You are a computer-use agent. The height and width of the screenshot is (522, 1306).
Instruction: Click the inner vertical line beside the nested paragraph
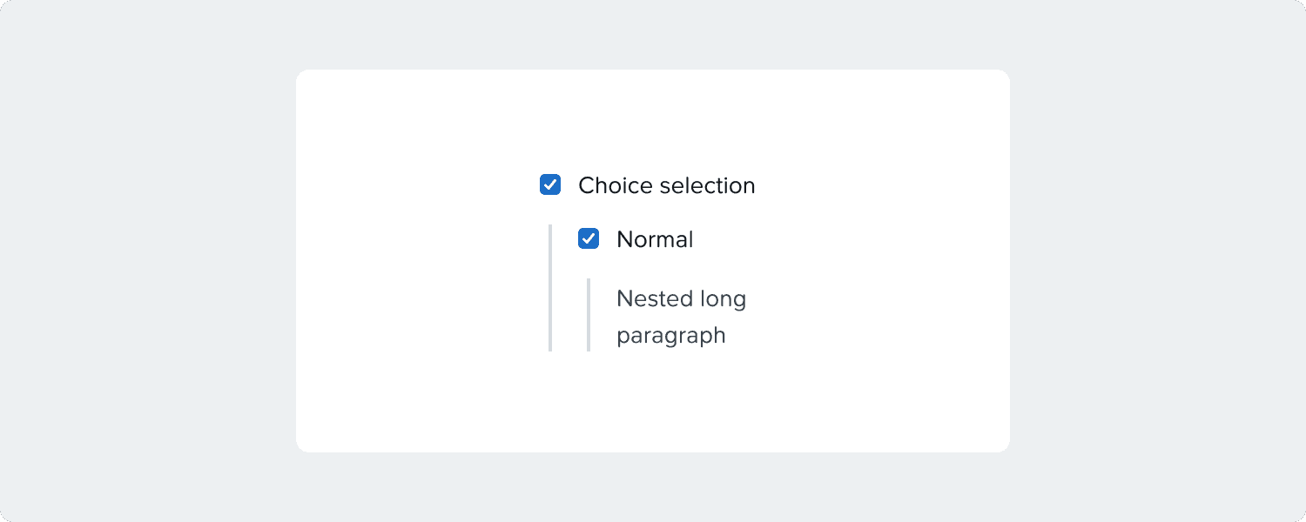[589, 315]
